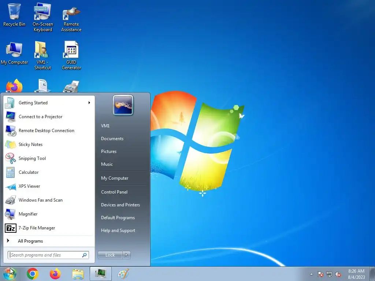Click the Getting Started icon in Start menu
The image size is (375, 281).
coord(10,103)
